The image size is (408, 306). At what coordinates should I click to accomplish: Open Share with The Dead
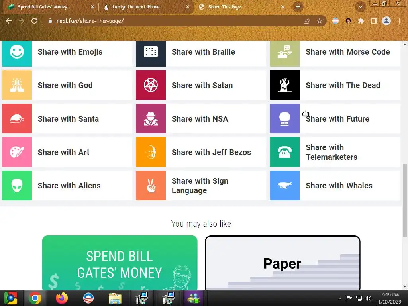point(343,85)
